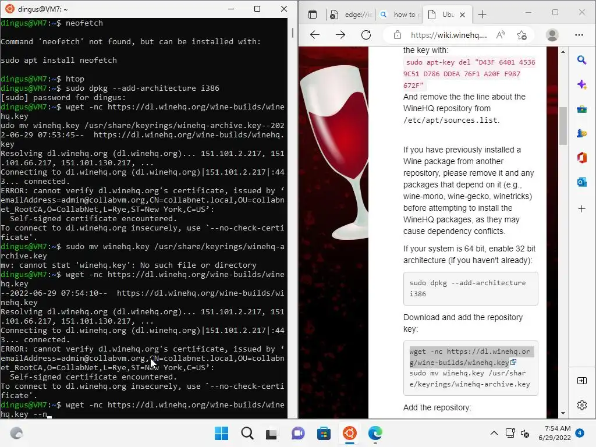Open Edge sidebar search icon

point(581,60)
